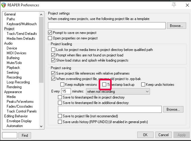191x141 pixels.
Task: Click category list scroll down arrow
Action: (41, 126)
